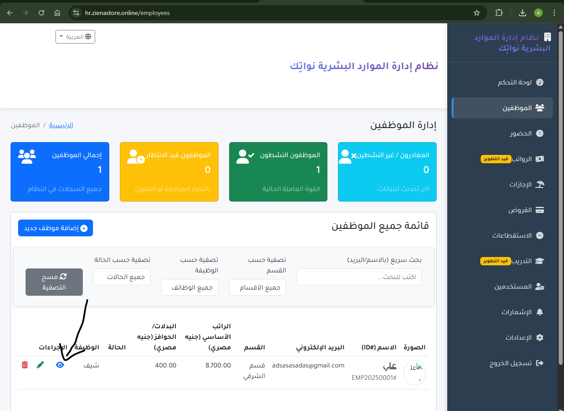Click the الرئيسية breadcrumb link
Screen dimensions: 564x411
click(61, 125)
